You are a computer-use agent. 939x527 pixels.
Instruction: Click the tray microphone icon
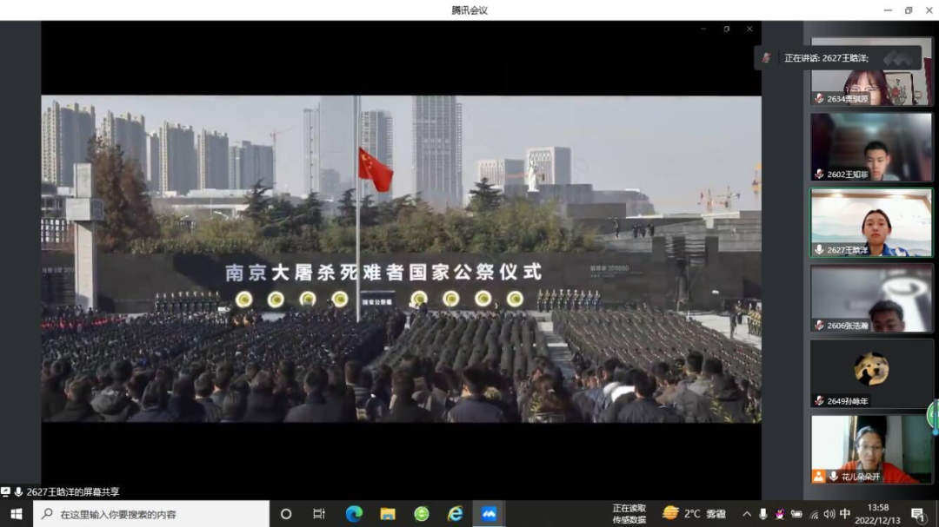pyautogui.click(x=763, y=514)
